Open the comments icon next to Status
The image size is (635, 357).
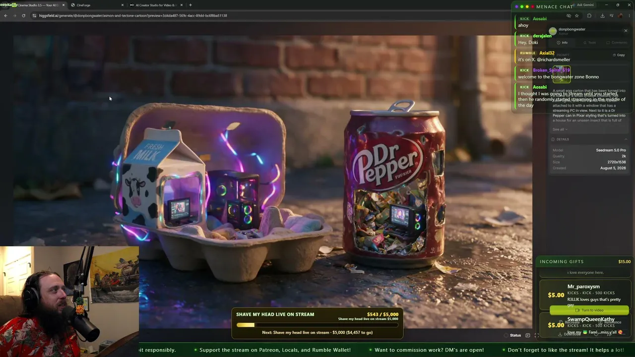(x=527, y=335)
